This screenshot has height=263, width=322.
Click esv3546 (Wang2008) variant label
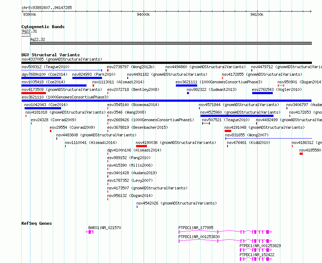pyautogui.click(x=127, y=113)
